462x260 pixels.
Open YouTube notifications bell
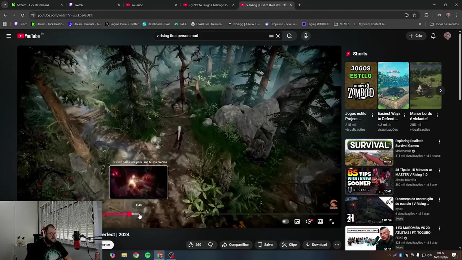click(x=433, y=36)
